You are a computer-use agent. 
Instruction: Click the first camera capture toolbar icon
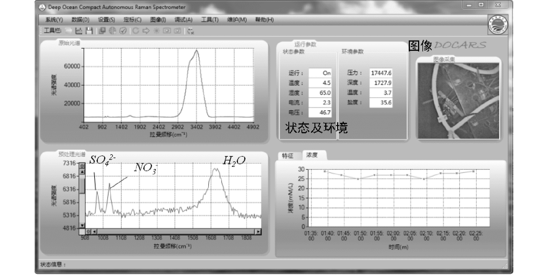(167, 31)
